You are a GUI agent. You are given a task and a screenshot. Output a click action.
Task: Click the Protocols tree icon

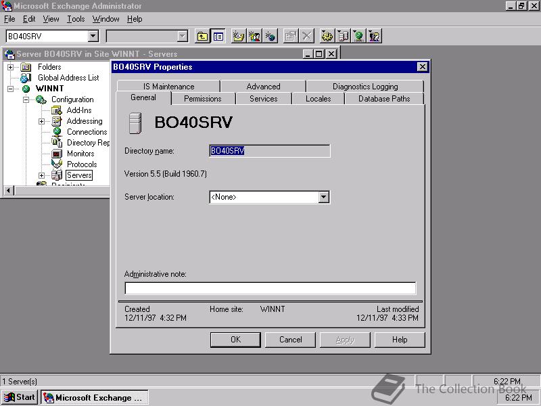57,164
